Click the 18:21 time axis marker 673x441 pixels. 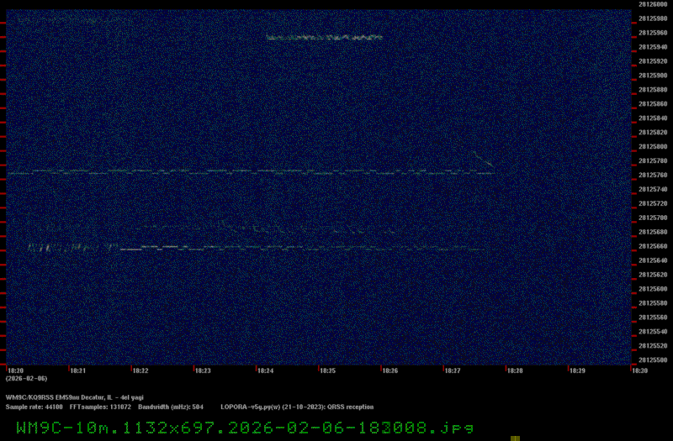tap(77, 370)
